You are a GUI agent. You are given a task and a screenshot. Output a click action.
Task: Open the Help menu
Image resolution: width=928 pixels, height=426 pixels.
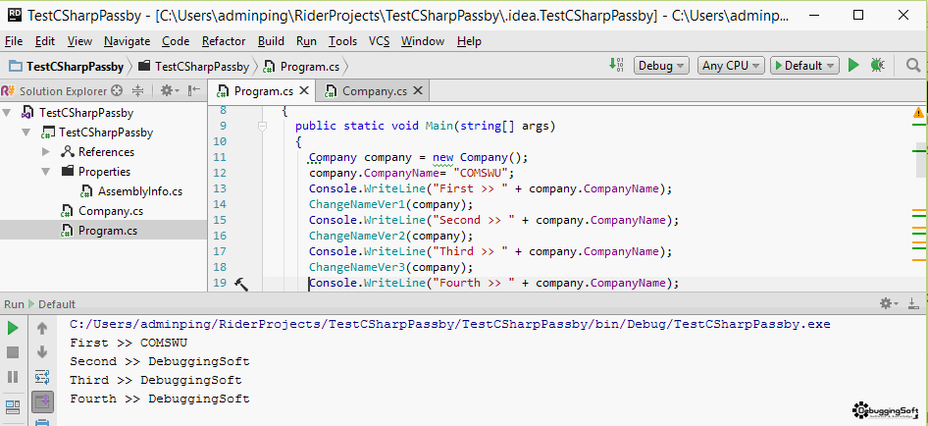tap(469, 41)
